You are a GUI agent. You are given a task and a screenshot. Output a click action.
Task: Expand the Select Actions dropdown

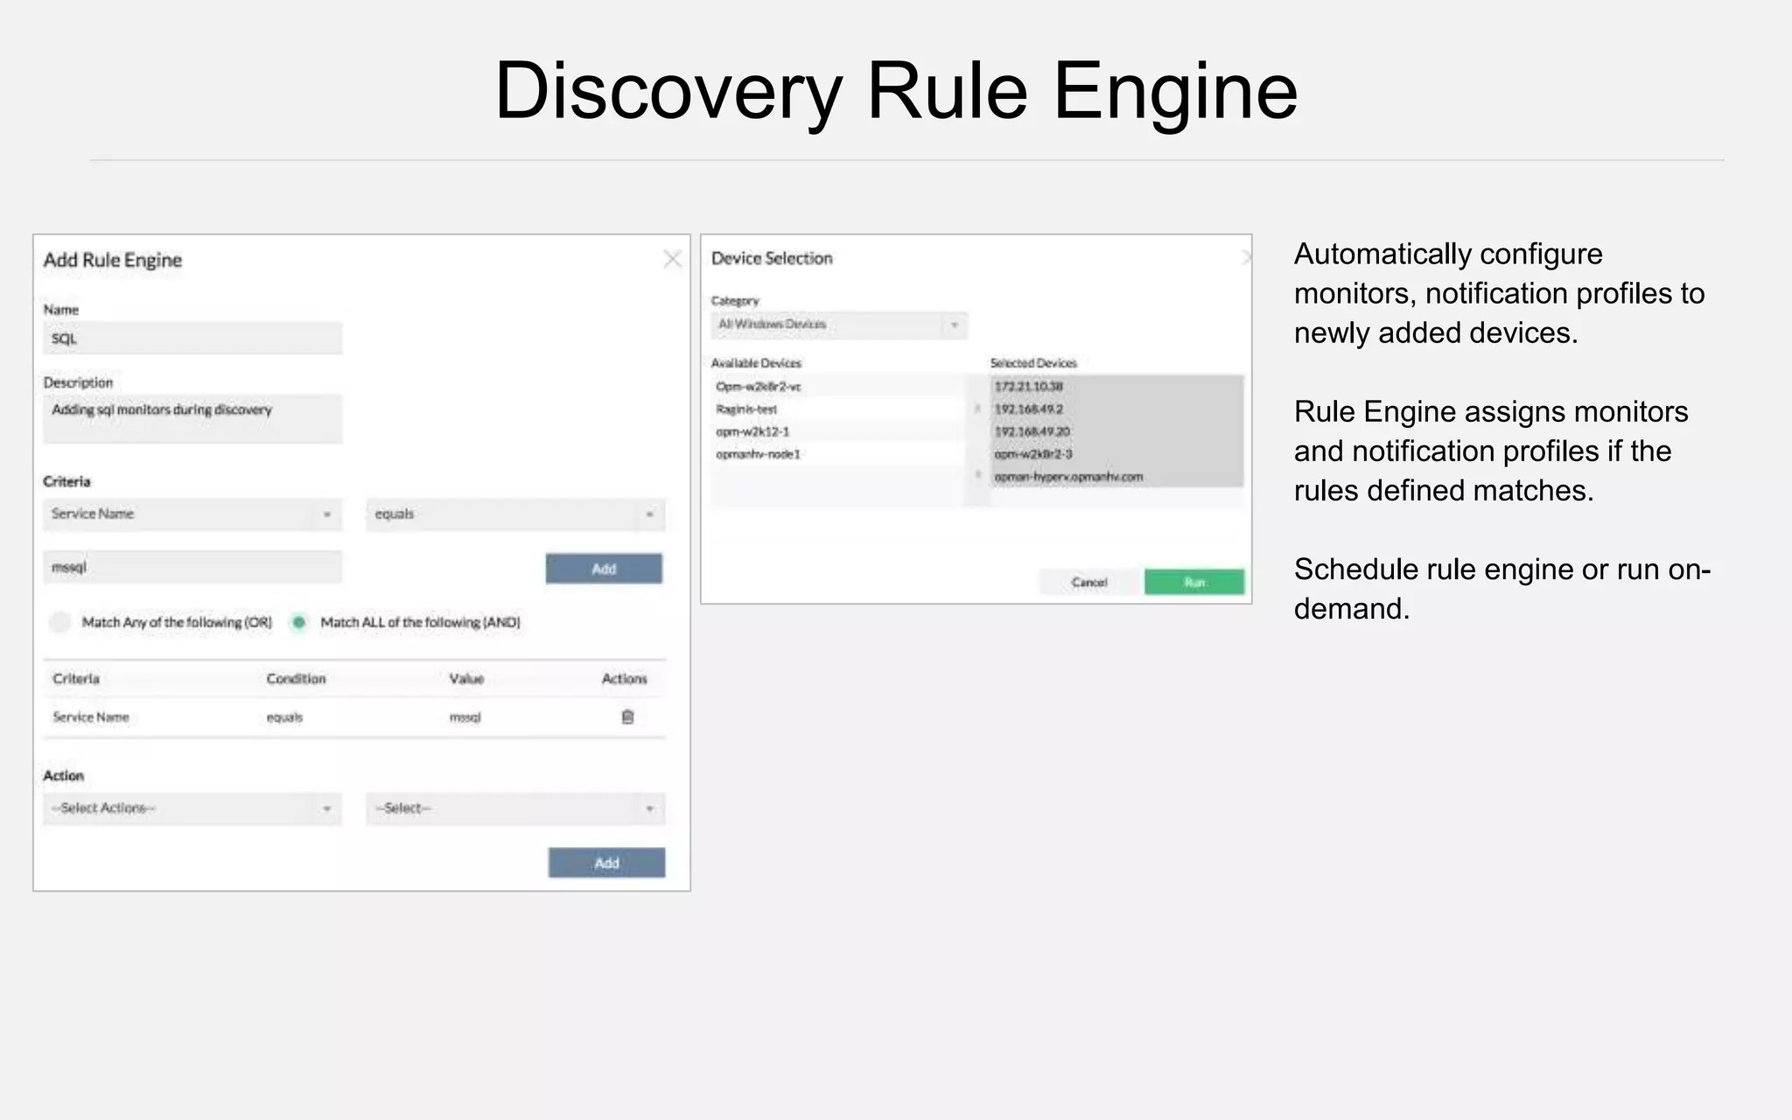(192, 808)
